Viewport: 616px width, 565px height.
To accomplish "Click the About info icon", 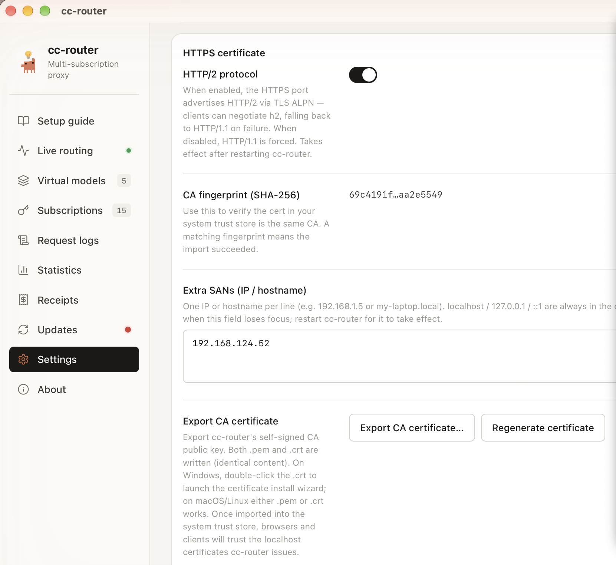I will coord(23,389).
